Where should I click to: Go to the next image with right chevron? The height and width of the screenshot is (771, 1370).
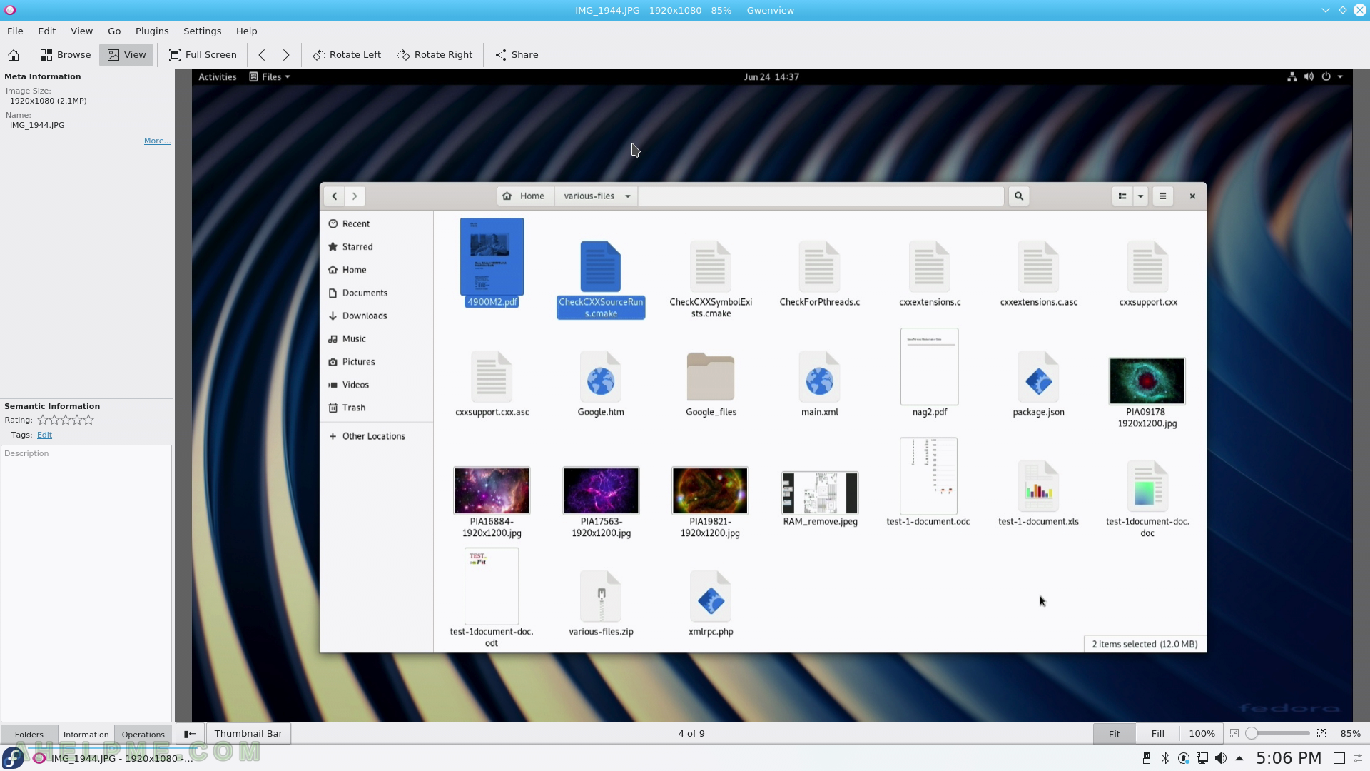click(x=286, y=55)
